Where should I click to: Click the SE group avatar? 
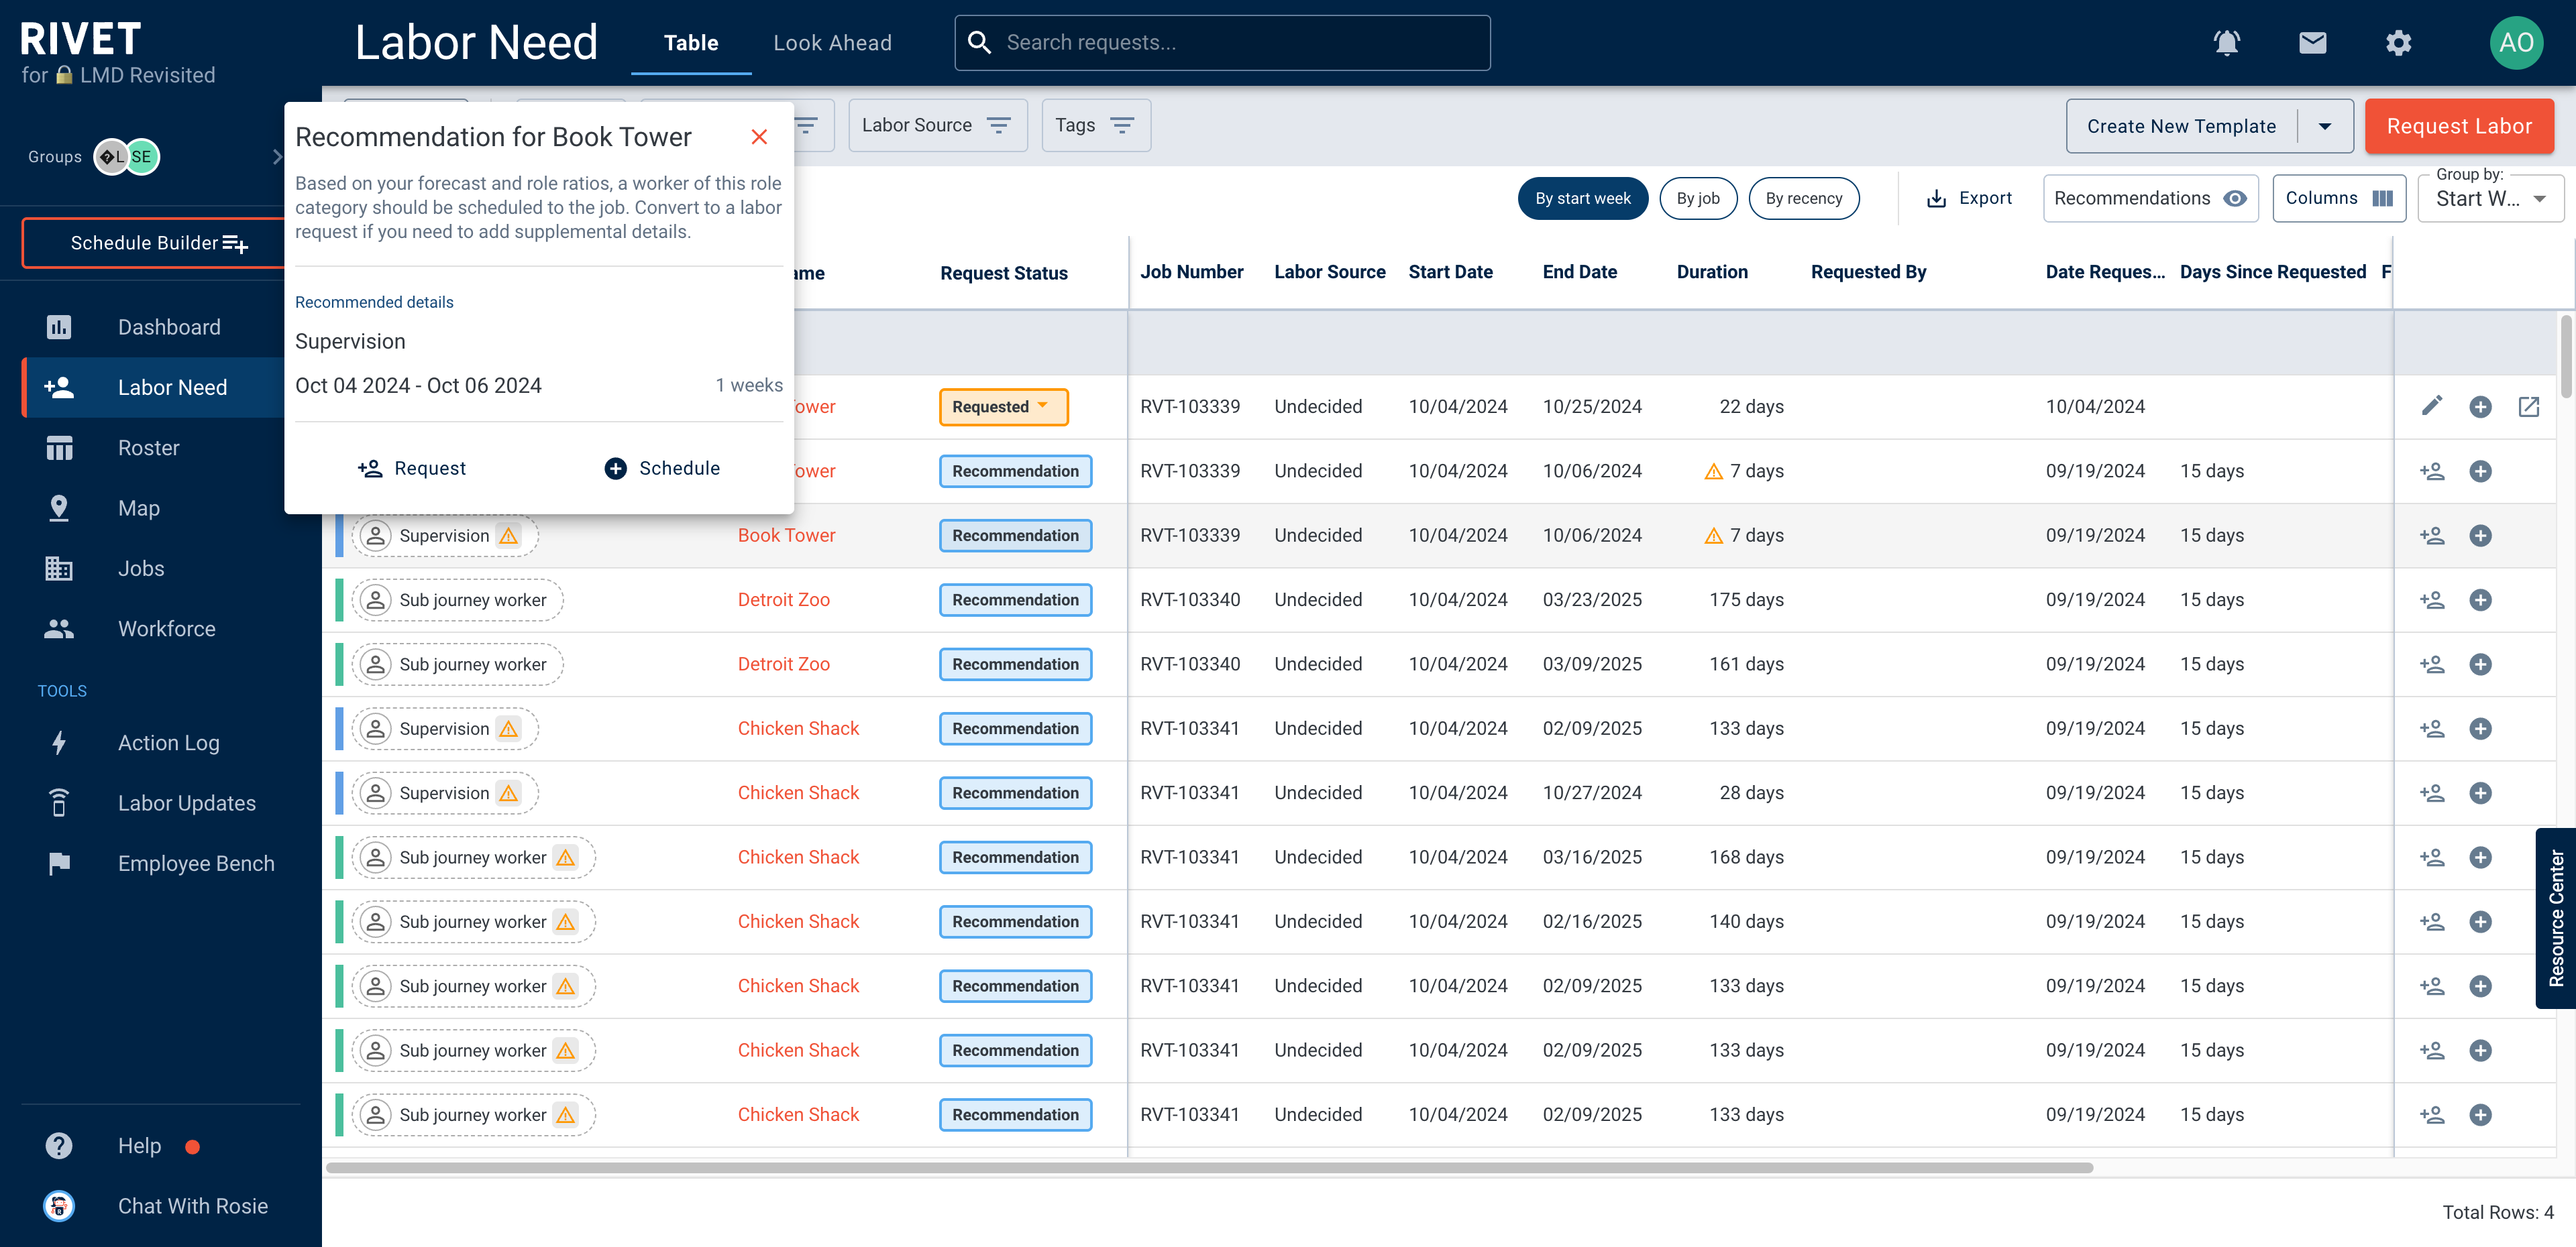(x=141, y=157)
